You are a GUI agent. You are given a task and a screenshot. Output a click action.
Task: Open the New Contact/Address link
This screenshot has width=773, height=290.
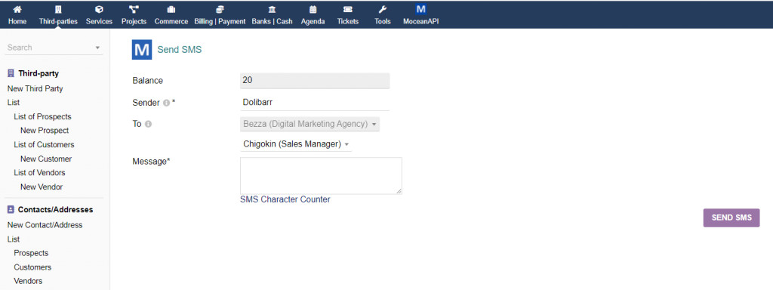[45, 225]
